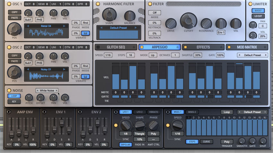Open the arpeggio Default Preset selector
The width and height of the screenshot is (273, 153).
pos(252,55)
